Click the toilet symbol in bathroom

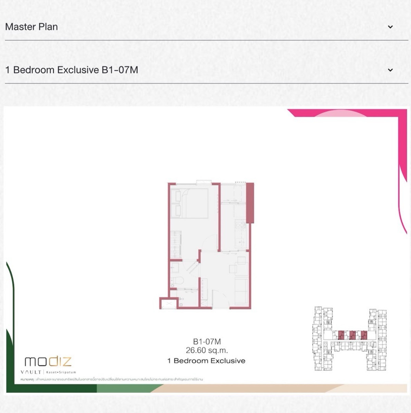[178, 281]
